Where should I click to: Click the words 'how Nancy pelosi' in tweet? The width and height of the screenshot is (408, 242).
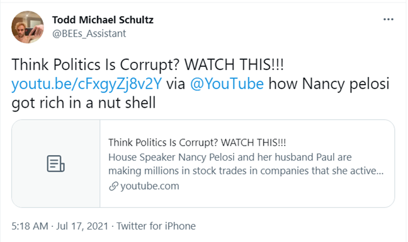click(329, 84)
